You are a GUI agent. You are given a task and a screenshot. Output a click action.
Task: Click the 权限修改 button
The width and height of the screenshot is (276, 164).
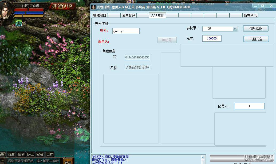(256, 29)
